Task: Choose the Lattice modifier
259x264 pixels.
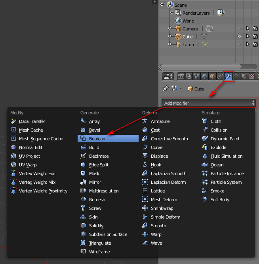Action: [169, 191]
